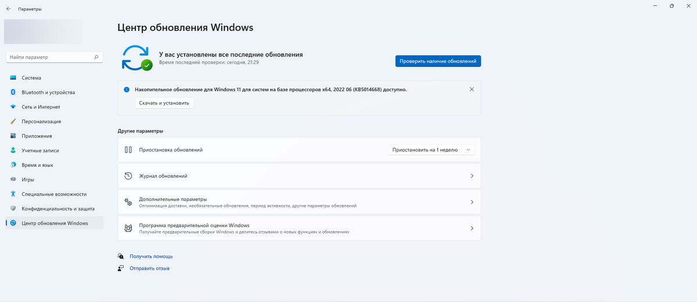Click the Insider cat icon for Программа предварительной оценки

[128, 228]
